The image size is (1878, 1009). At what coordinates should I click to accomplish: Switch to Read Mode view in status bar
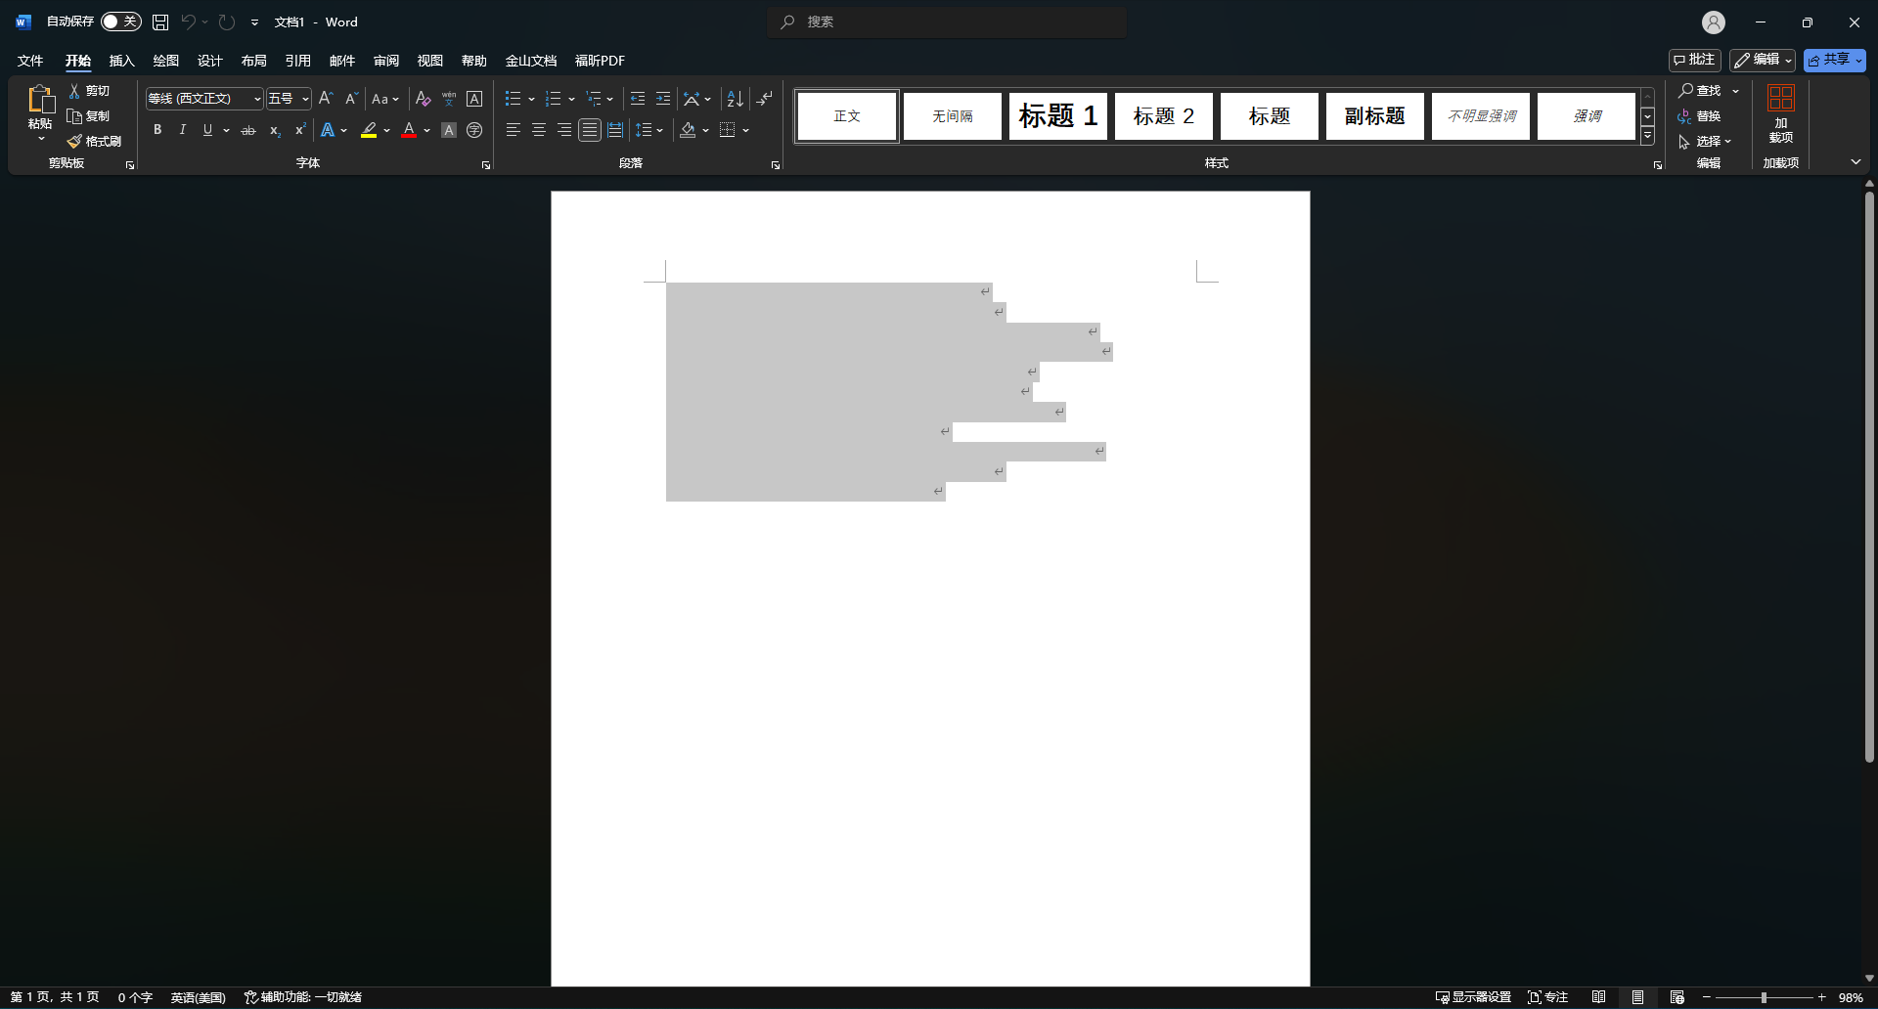(1598, 997)
